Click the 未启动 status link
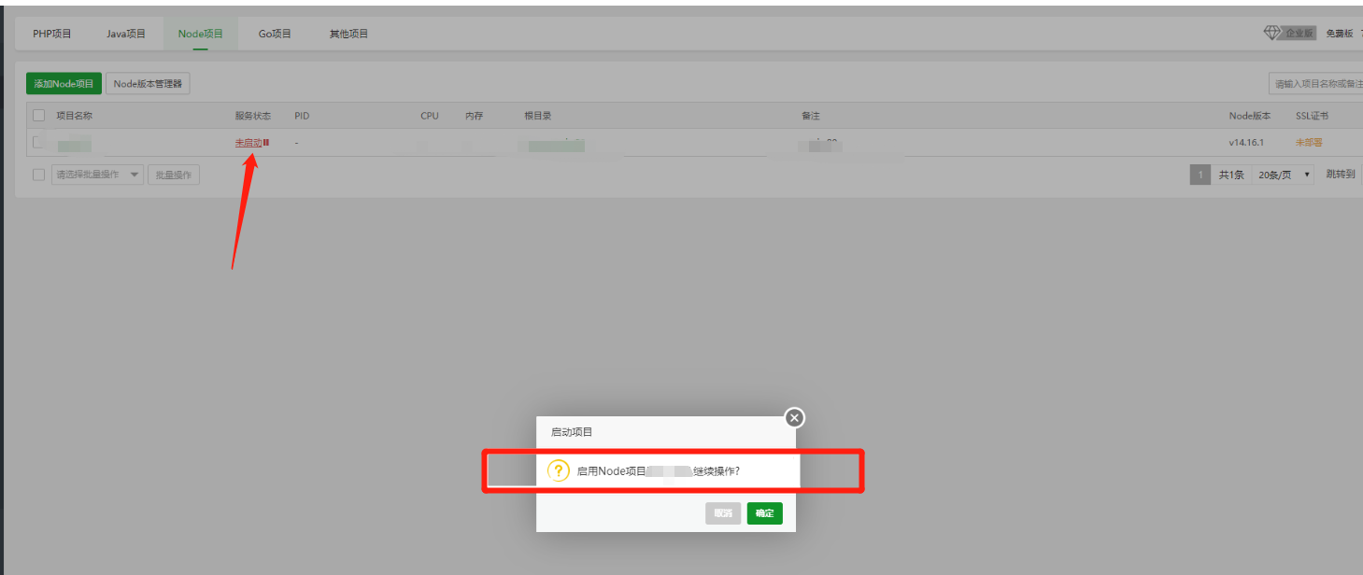Image resolution: width=1363 pixels, height=575 pixels. [248, 143]
